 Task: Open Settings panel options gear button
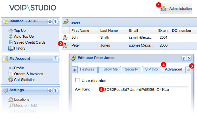(50, 90)
